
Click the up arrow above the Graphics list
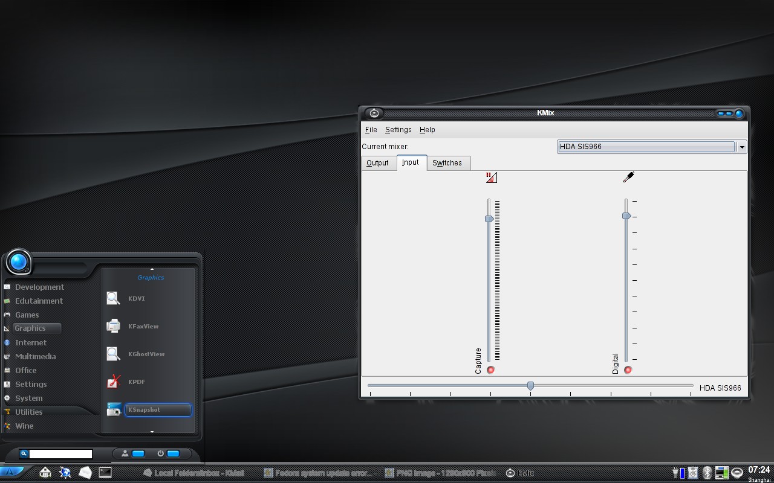(x=152, y=269)
